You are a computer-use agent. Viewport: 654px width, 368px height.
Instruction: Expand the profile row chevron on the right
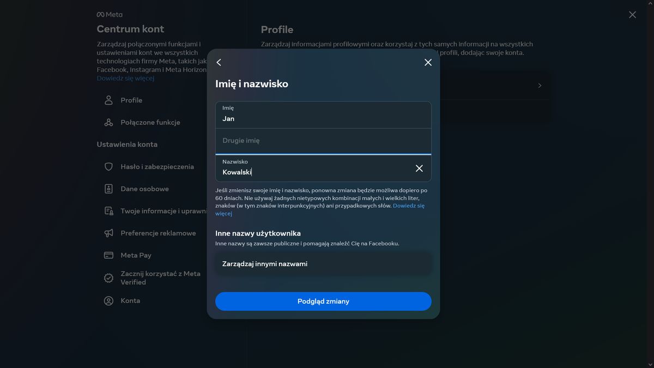(539, 86)
